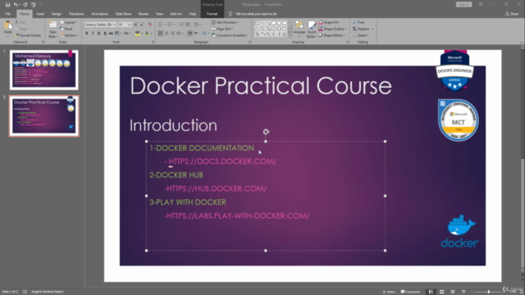Click spell check icon in status bar

tap(25, 292)
